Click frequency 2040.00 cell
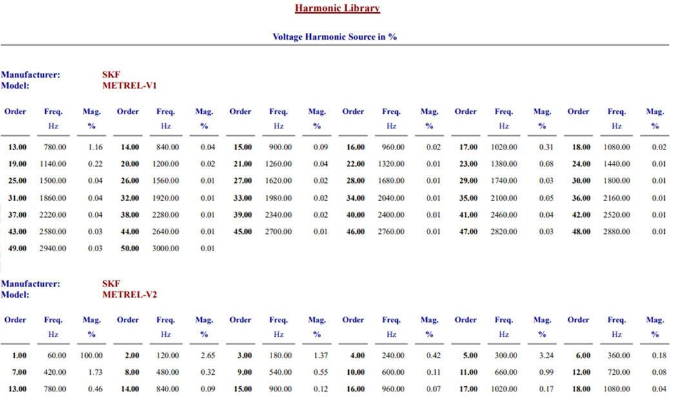This screenshot has height=398, width=677. [391, 198]
